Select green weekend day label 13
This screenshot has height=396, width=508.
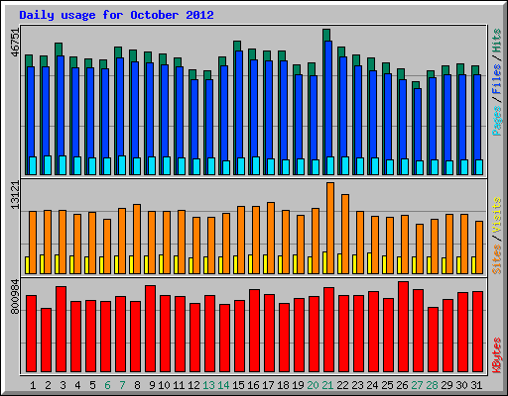208,385
